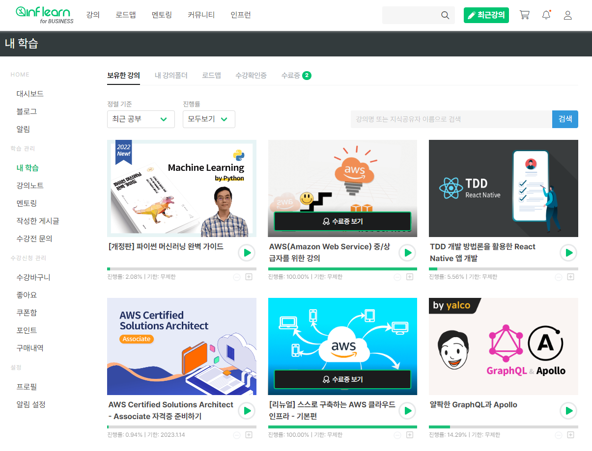Click plus icon under GraphQL과 Apollo course
Image resolution: width=592 pixels, height=451 pixels.
(570, 435)
